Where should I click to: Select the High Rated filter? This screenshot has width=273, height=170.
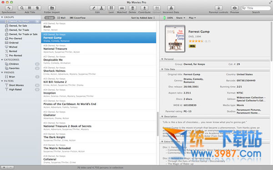coord(15,89)
